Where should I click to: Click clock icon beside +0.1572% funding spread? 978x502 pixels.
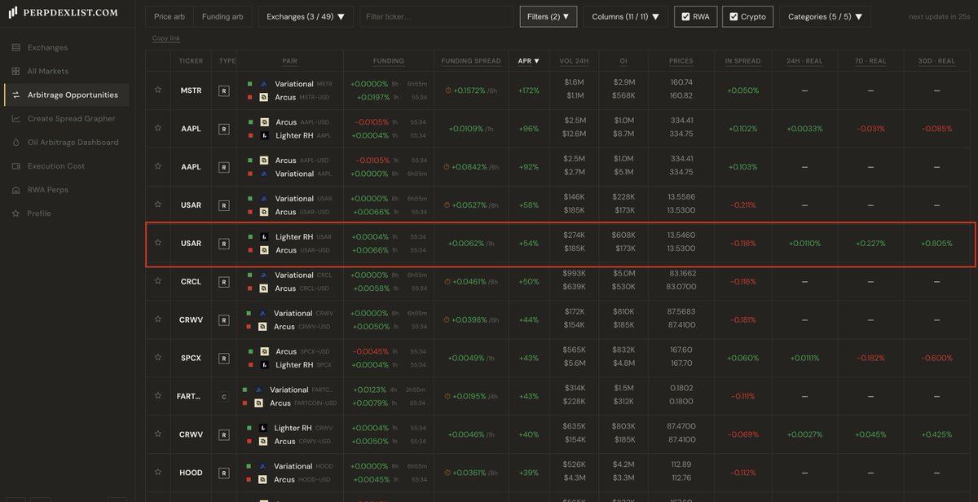click(447, 90)
